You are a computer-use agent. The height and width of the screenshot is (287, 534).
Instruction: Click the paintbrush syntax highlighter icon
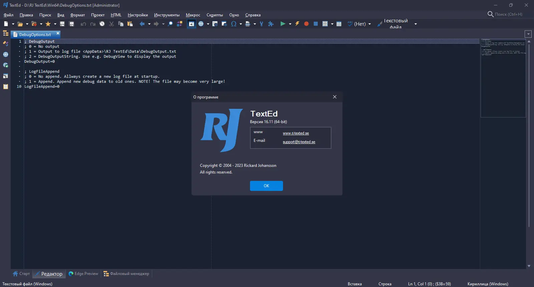380,24
